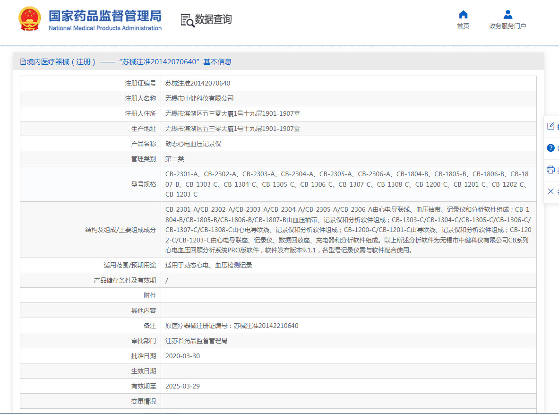Select expiry date 2025-03-29
Viewport: 559px width, 414px height.
point(182,386)
